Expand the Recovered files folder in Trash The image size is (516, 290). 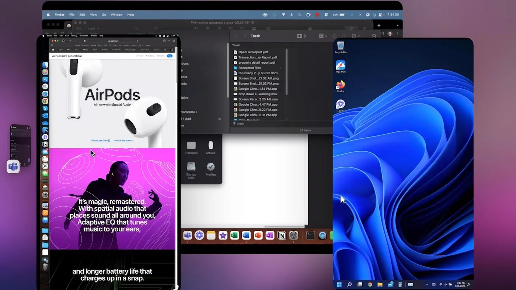(x=280, y=68)
